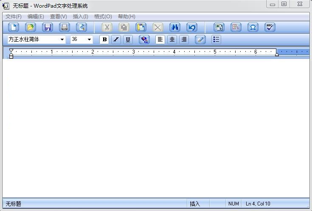
Task: Click inside the blank document editing area
Action: [156, 128]
